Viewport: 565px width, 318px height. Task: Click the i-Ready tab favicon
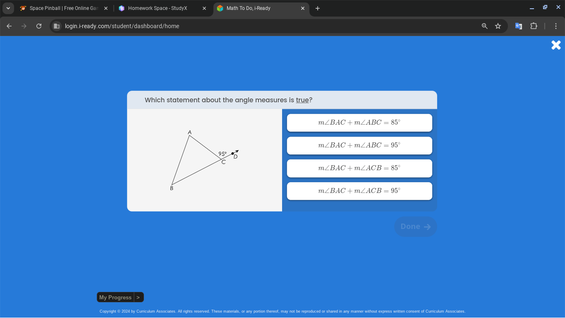coord(220,8)
